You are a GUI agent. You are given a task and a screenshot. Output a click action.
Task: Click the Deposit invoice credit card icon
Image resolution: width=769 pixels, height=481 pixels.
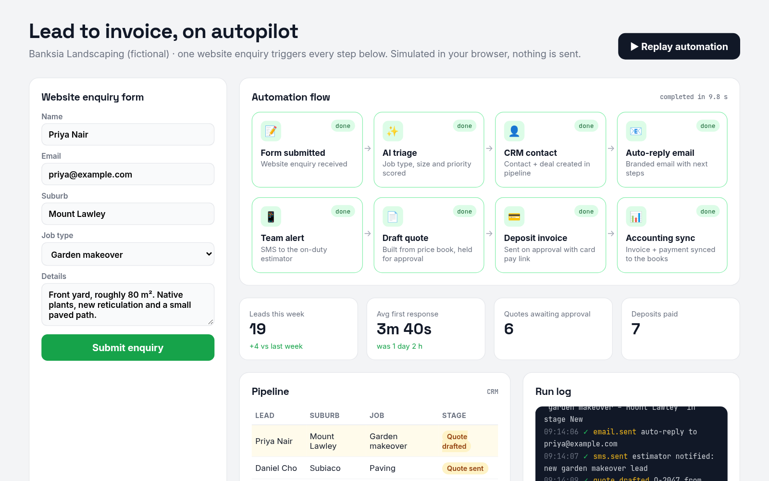514,217
